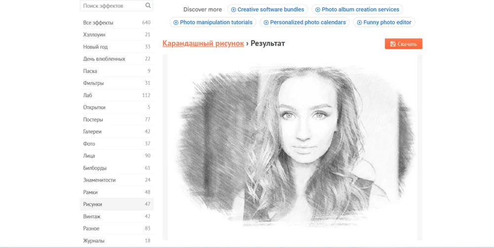This screenshot has height=248, width=494.
Task: Click the search magnifier icon
Action: tap(148, 6)
